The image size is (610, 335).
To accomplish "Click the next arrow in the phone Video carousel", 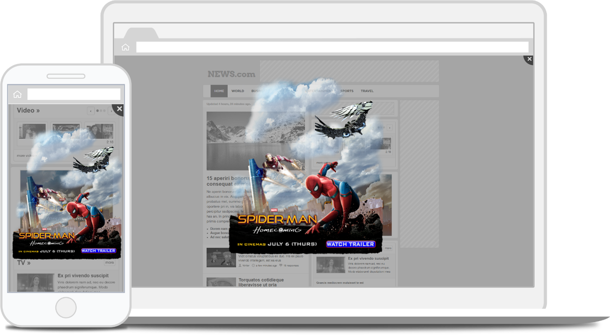I will [x=111, y=111].
